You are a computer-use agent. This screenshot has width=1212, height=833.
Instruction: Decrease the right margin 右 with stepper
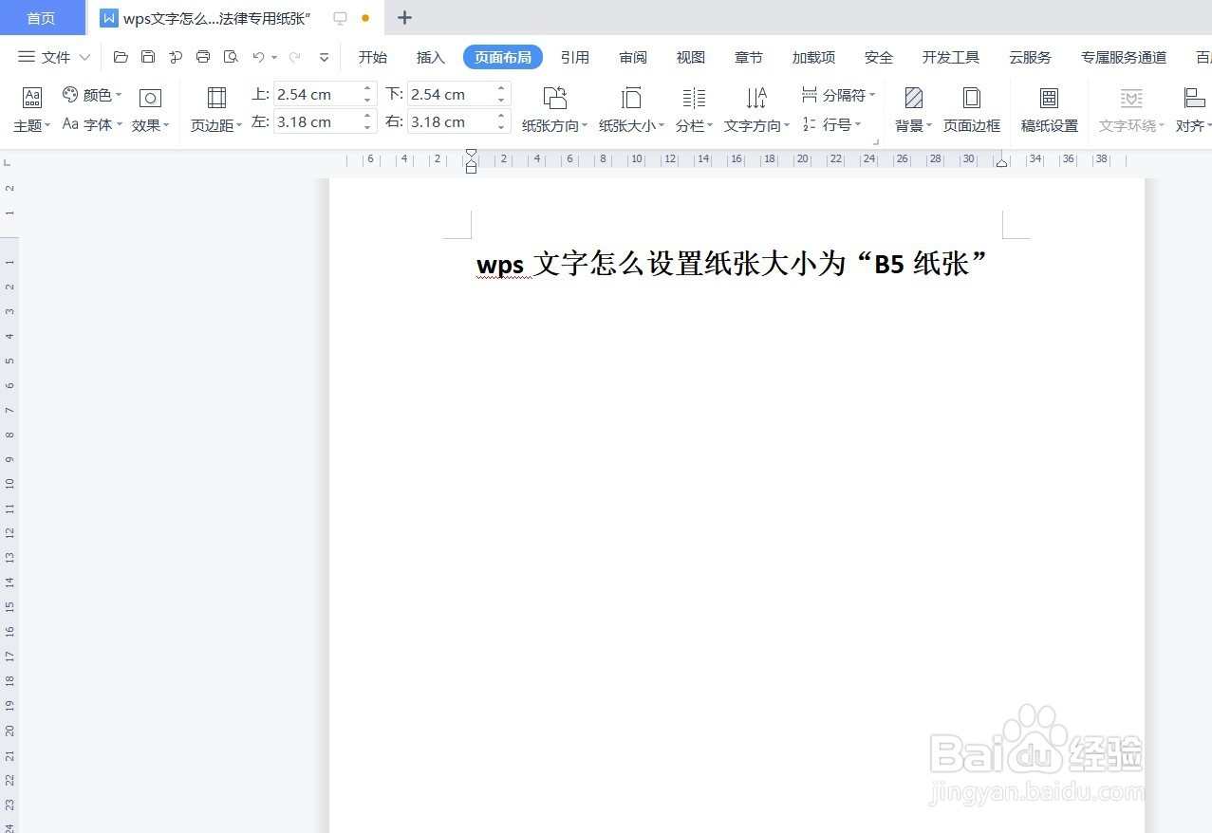[502, 127]
